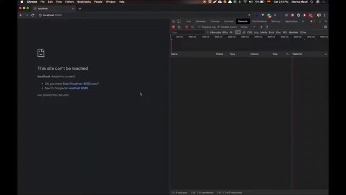The image size is (346, 195).
Task: Click the volume icon in the menu bar
Action: click(251, 2)
